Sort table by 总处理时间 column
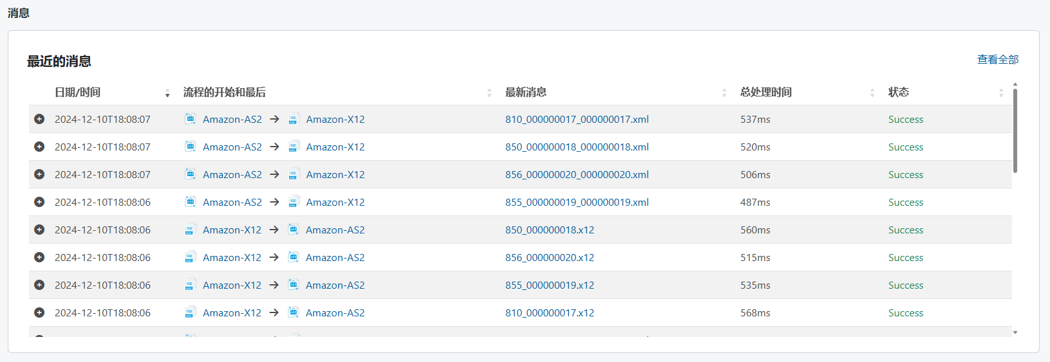1050x362 pixels. point(765,92)
